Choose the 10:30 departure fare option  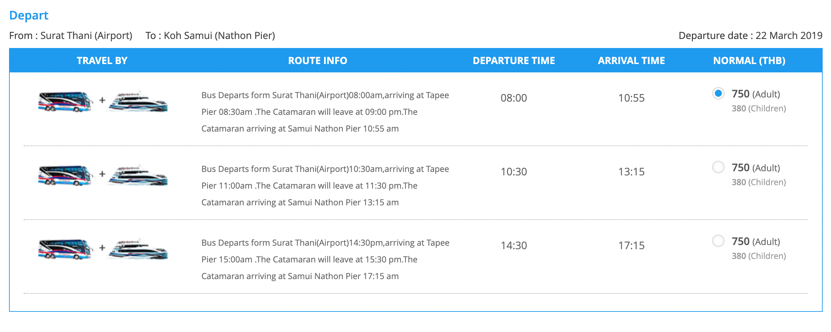point(718,167)
